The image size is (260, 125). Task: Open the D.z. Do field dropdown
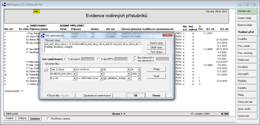[x=74, y=78]
